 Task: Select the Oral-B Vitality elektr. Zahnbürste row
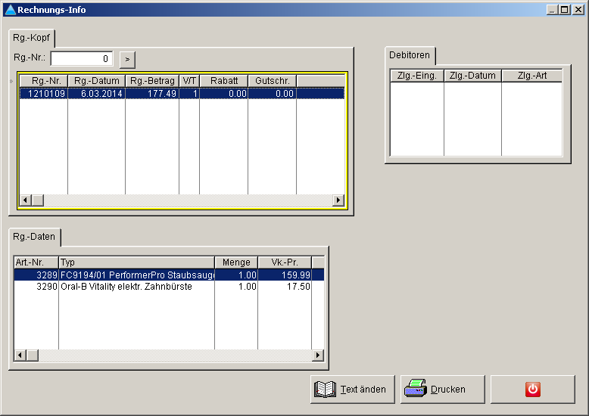[169, 287]
